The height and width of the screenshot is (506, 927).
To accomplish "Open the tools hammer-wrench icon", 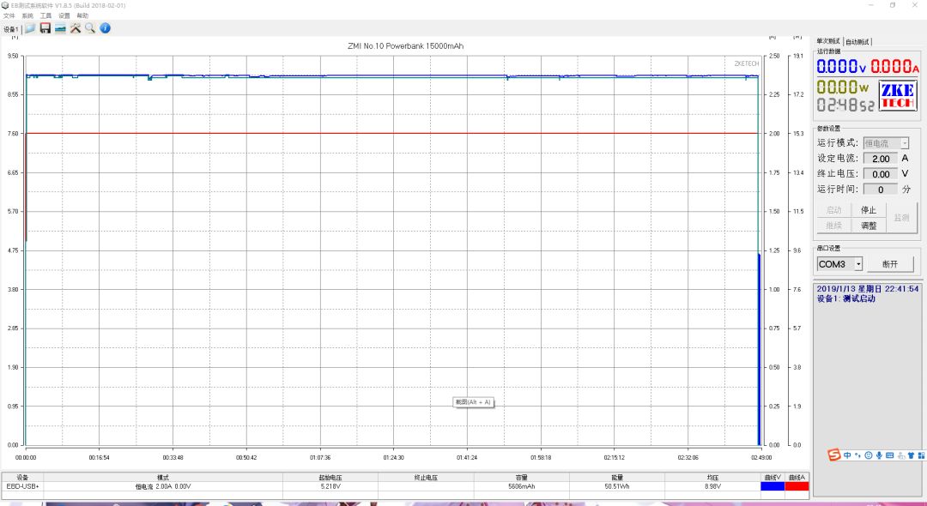I will click(x=75, y=28).
